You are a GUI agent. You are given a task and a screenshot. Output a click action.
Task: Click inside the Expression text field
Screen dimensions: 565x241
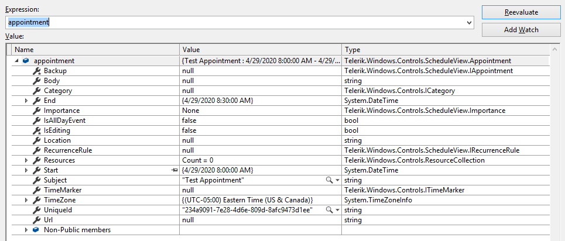234,22
